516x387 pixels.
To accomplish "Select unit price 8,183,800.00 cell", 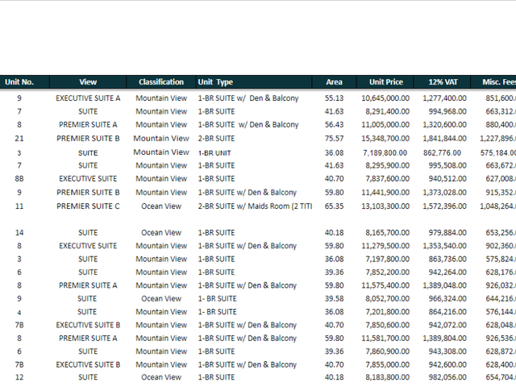I will tap(387, 377).
